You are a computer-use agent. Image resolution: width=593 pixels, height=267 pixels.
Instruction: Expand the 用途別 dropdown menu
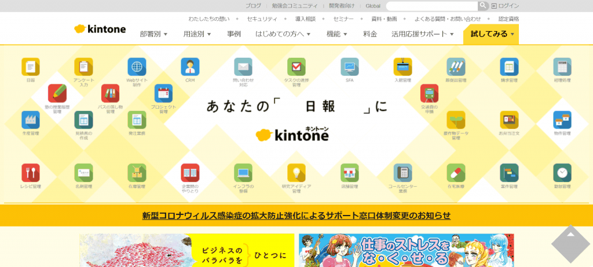[x=197, y=34]
